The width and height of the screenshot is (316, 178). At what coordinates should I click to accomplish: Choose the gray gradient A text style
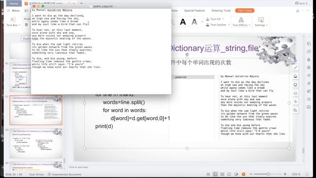pos(194,22)
